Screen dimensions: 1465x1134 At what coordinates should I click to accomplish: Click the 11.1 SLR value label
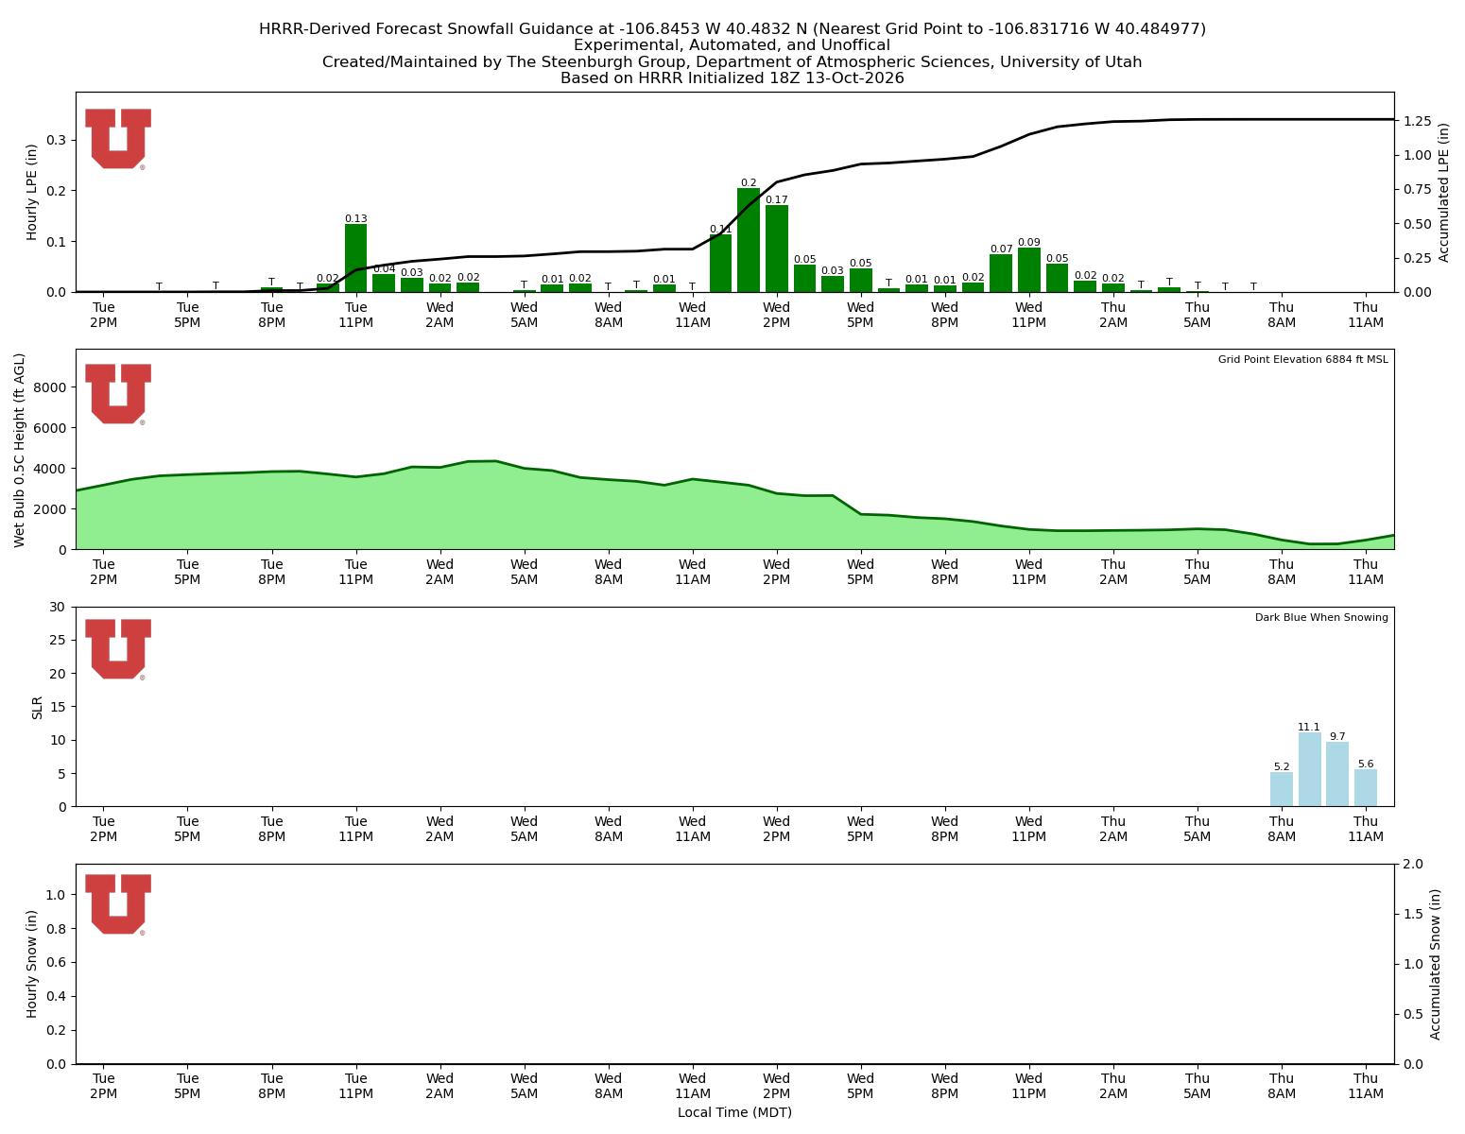pyautogui.click(x=1309, y=727)
